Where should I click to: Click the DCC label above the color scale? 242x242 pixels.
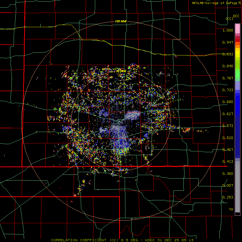(x=236, y=16)
